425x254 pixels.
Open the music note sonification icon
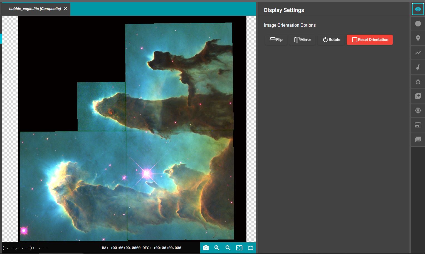418,67
